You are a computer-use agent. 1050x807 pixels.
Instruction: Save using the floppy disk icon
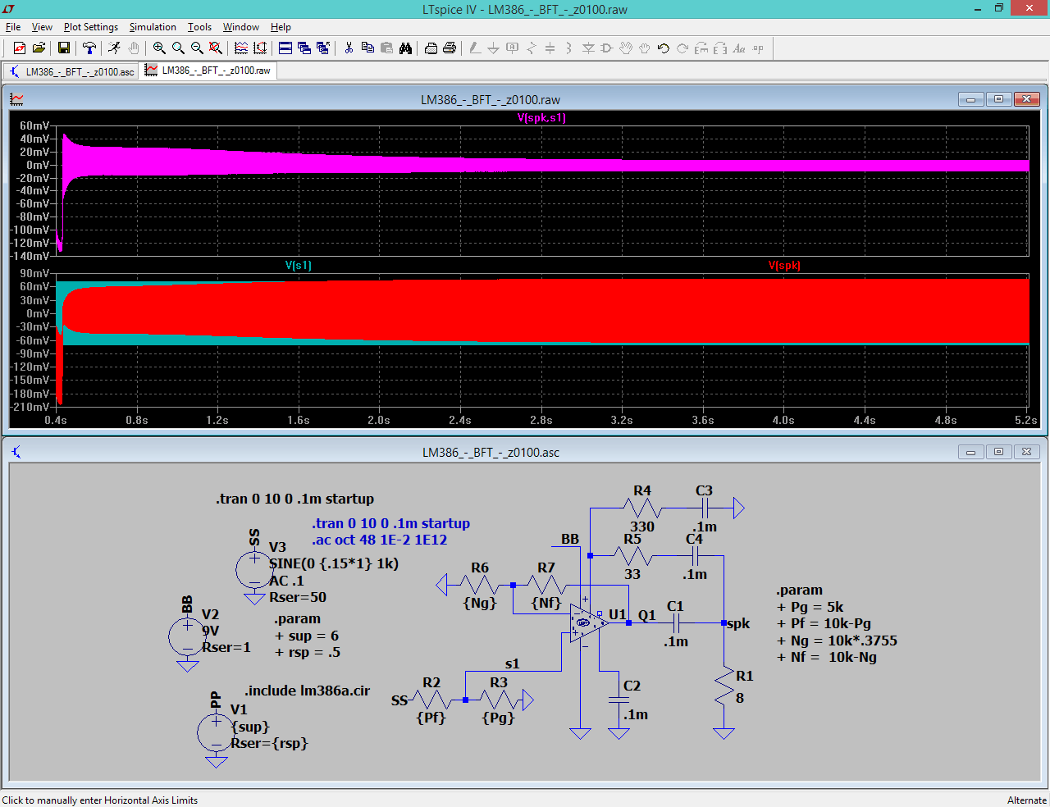pyautogui.click(x=63, y=48)
